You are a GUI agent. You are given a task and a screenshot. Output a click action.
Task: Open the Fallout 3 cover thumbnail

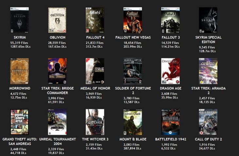coord(170,20)
